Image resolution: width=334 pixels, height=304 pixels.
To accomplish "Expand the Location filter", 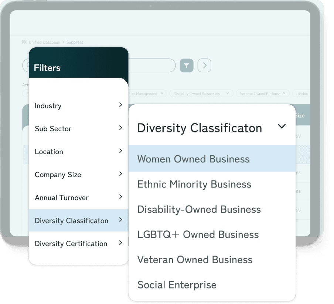I will click(x=120, y=151).
